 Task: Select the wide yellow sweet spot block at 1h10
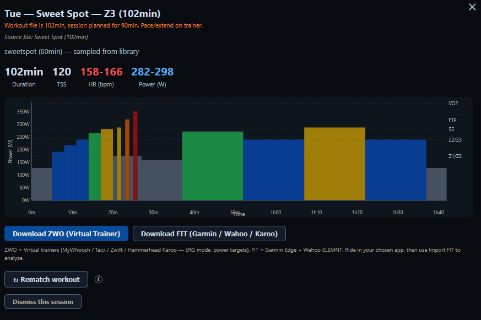click(334, 164)
